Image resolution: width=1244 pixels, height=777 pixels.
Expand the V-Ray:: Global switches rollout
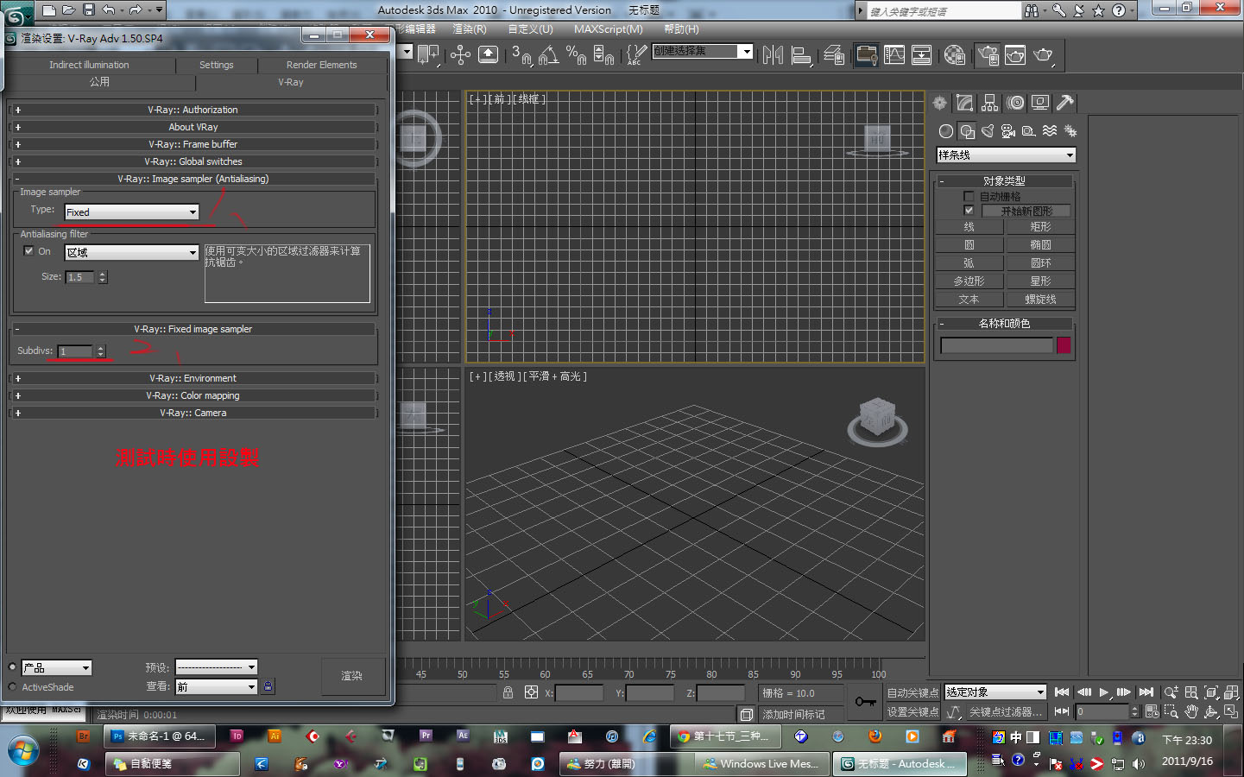[x=193, y=161]
